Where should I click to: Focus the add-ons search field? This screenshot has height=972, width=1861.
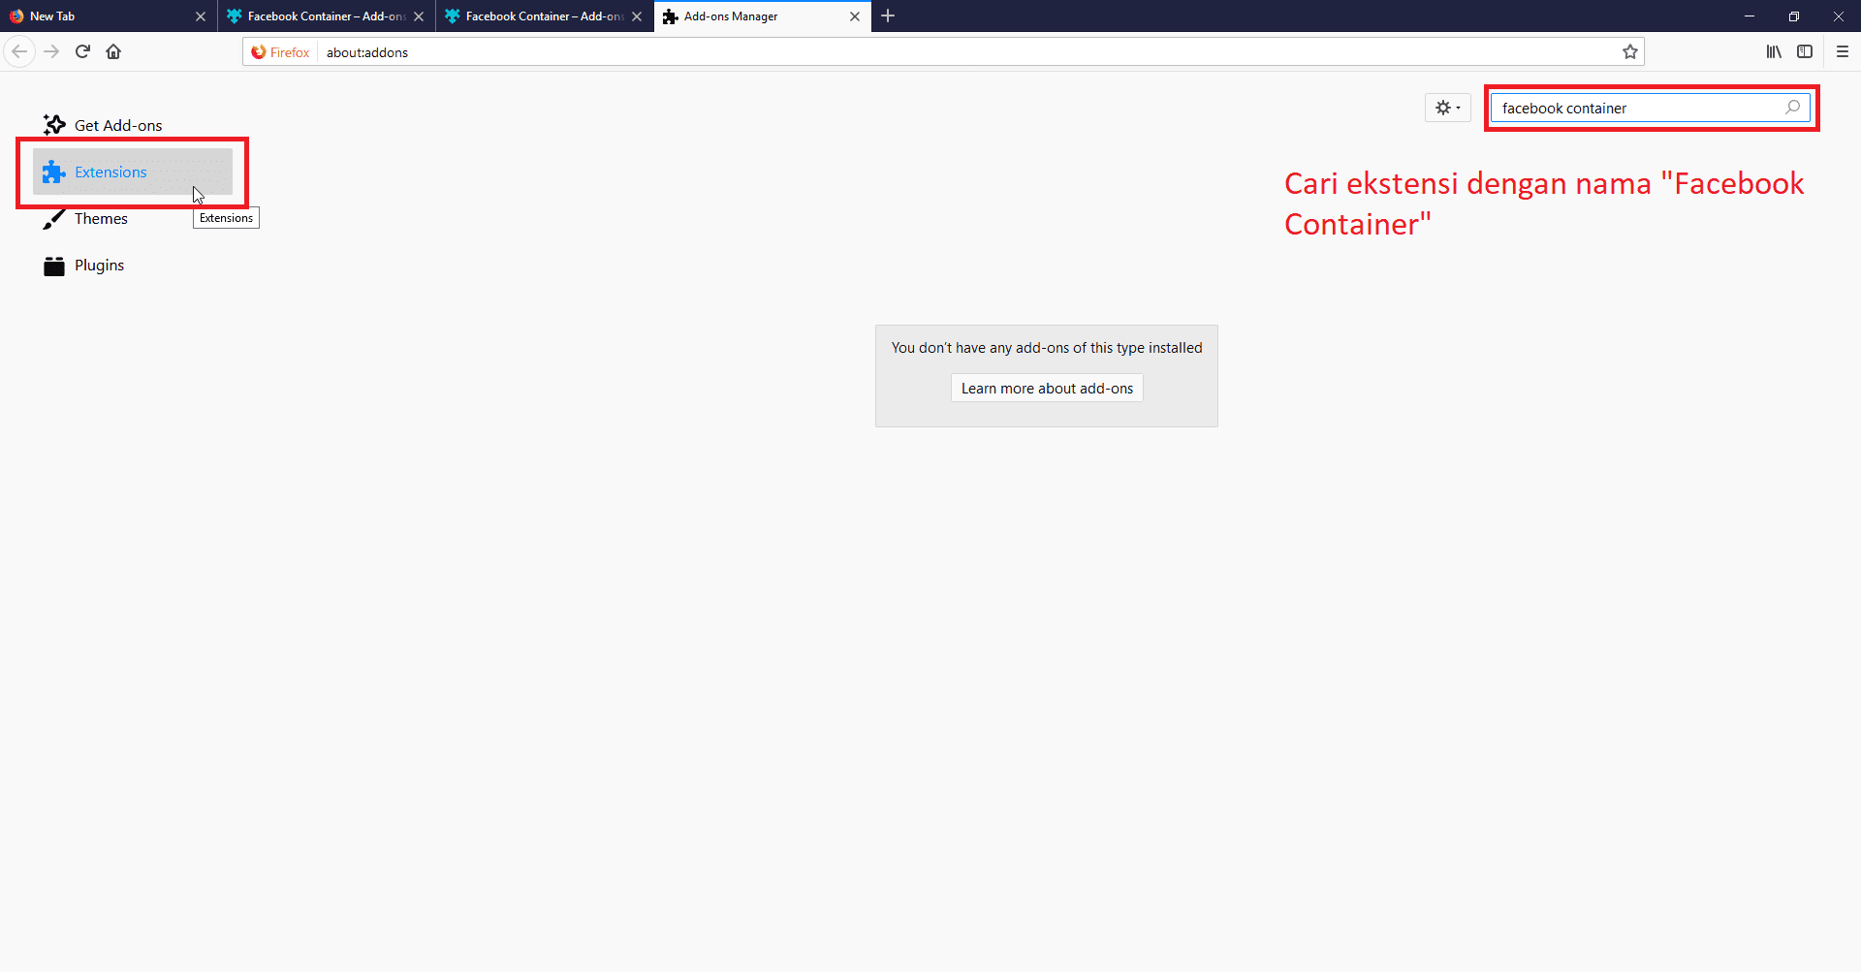1650,108
